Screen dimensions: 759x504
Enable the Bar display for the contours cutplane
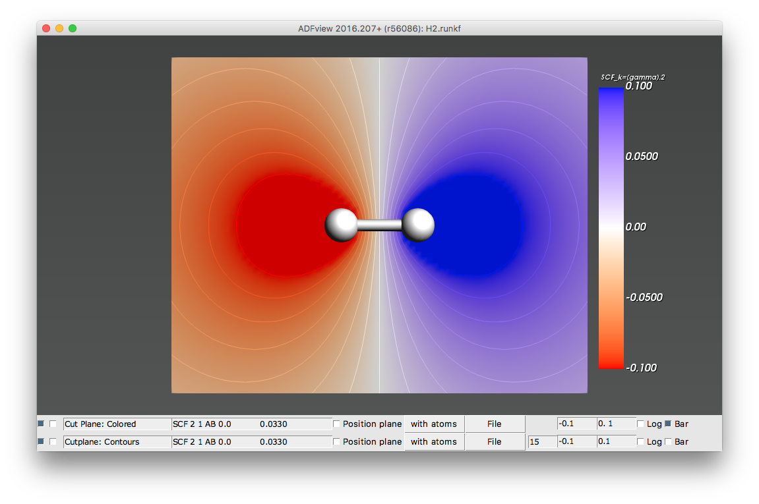click(x=669, y=441)
